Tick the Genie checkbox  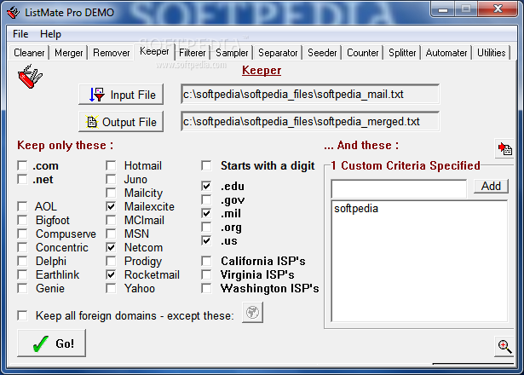pos(22,288)
